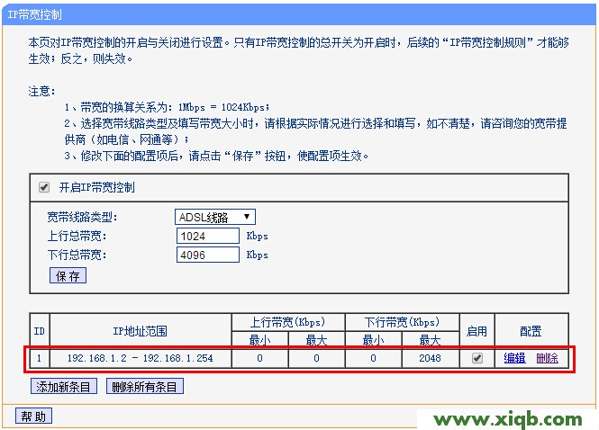599x430 pixels.
Task: Click the 上行带宽(Kbps) column header
Action: coord(288,322)
